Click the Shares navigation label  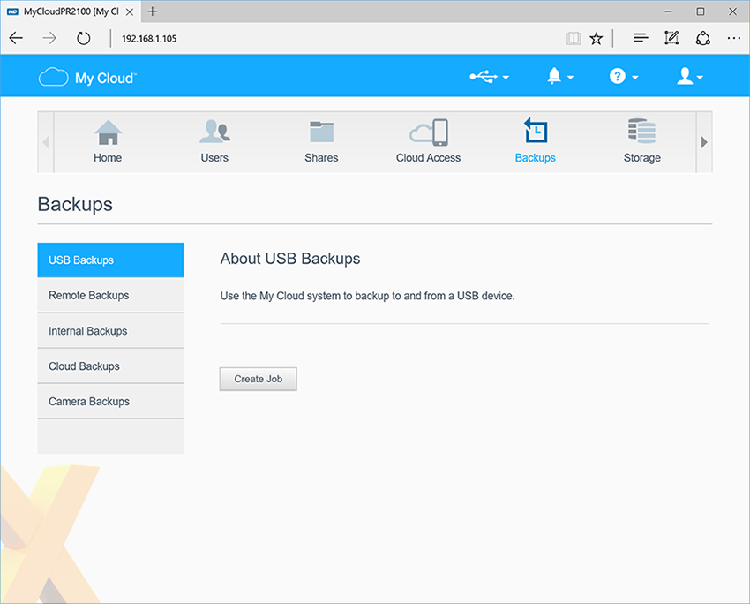click(x=321, y=158)
